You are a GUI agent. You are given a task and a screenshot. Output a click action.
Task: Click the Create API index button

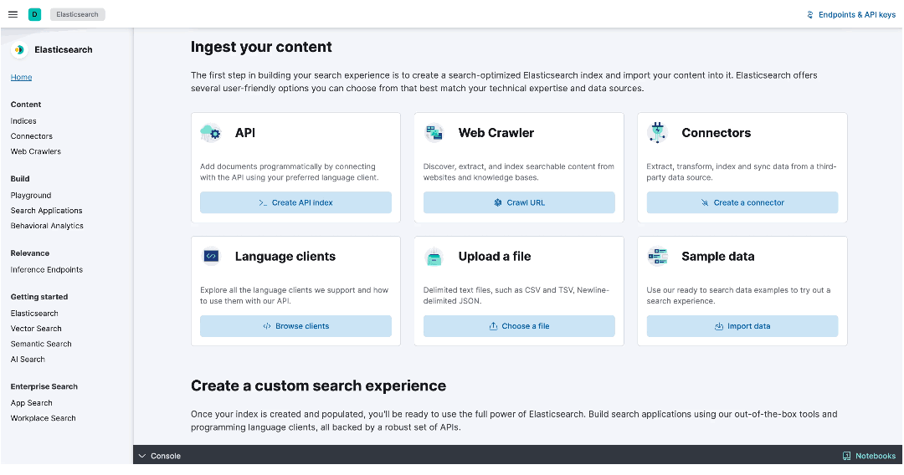click(295, 202)
